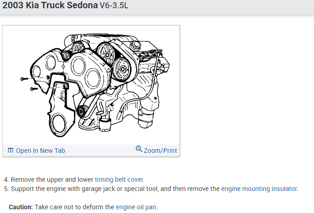The height and width of the screenshot is (213, 314).
Task: Click the bold Caution label
Action: pyautogui.click(x=21, y=207)
